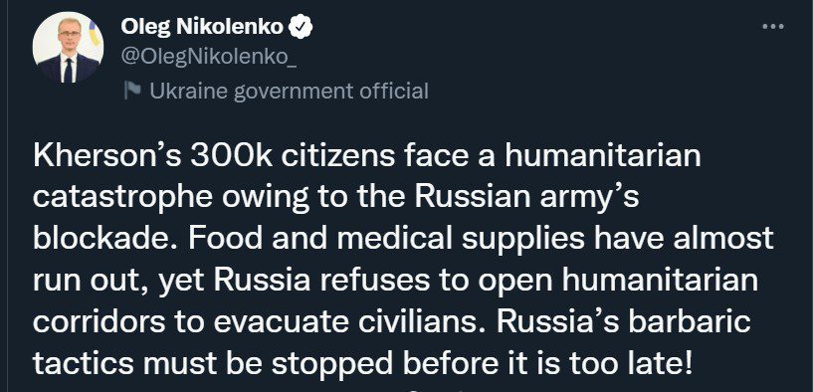Click the text corridors to evacuate civilians
The height and width of the screenshot is (392, 813).
[x=261, y=322]
